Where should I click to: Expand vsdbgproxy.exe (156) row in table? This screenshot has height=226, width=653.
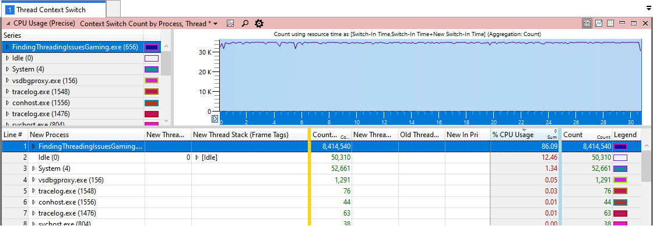click(x=33, y=180)
